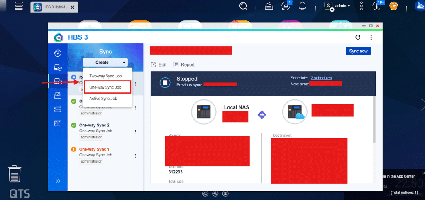This screenshot has height=200, width=425.
Task: Click the Stopped status square icon
Action: [165, 82]
